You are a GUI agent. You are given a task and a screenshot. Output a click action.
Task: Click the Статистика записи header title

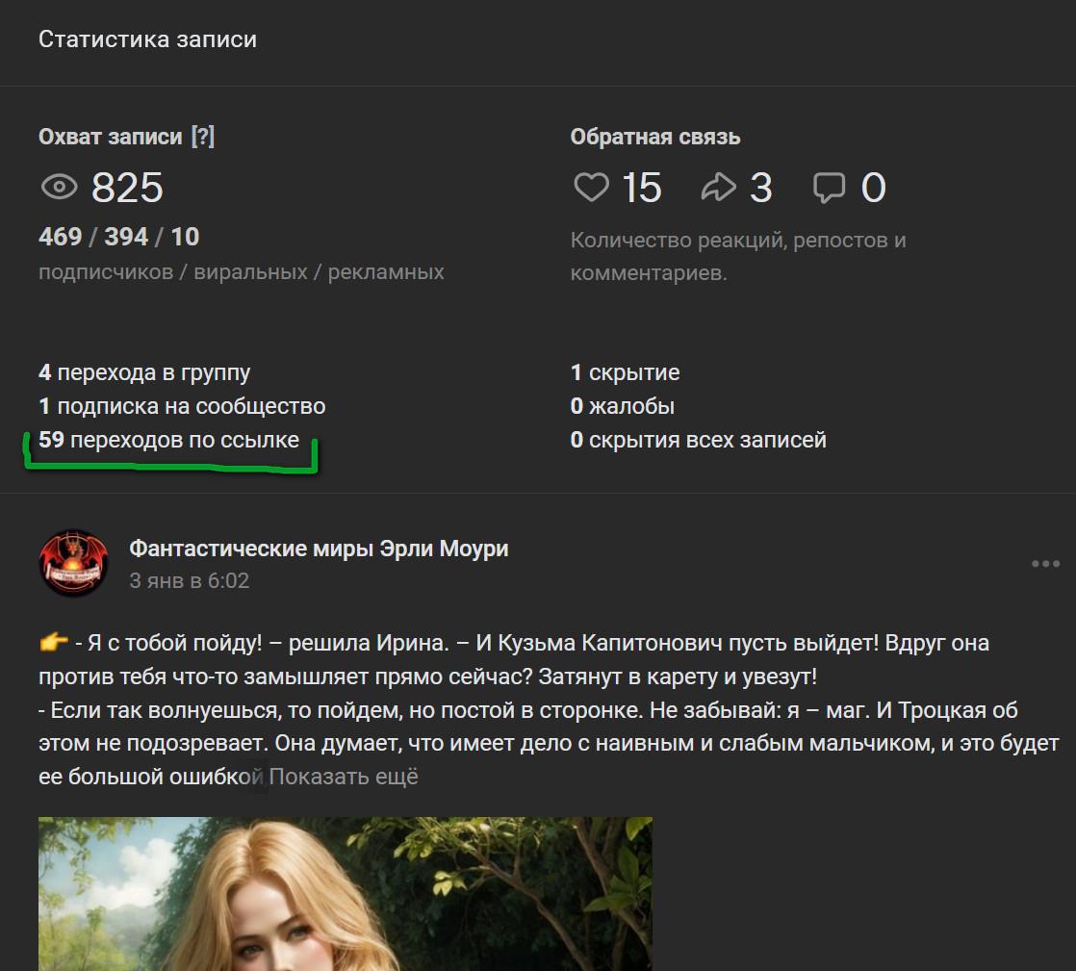coord(147,39)
